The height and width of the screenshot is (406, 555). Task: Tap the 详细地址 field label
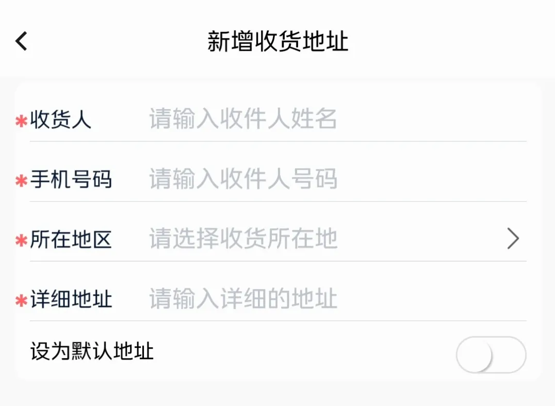[x=71, y=299]
